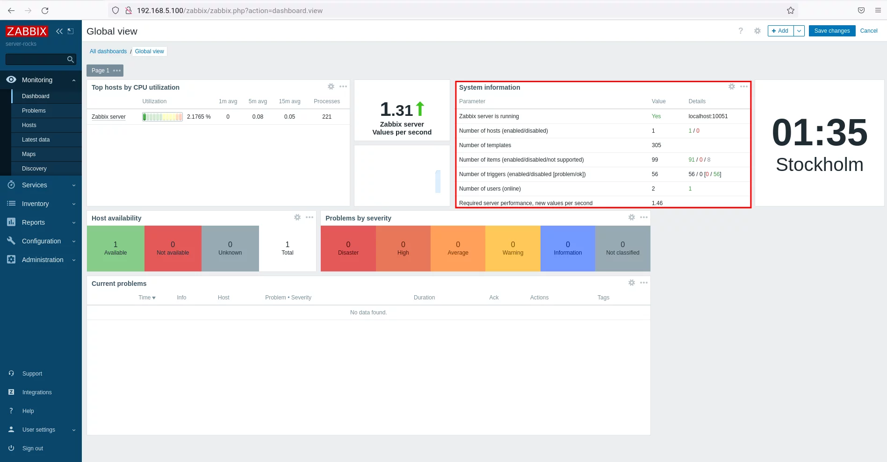Open the Problems menu item
Viewport: 887px width, 462px height.
[47, 111]
